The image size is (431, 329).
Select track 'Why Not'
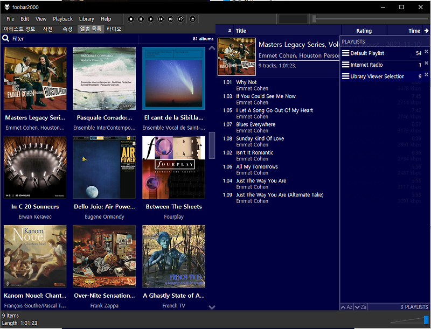[x=278, y=85]
